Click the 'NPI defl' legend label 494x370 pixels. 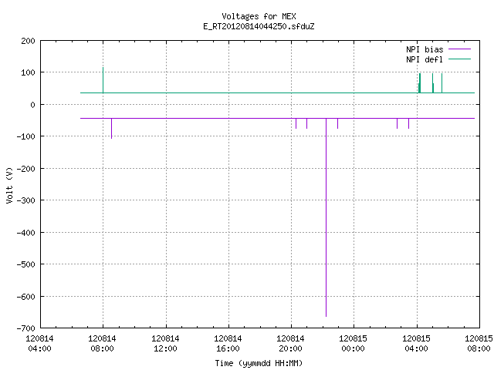point(425,59)
